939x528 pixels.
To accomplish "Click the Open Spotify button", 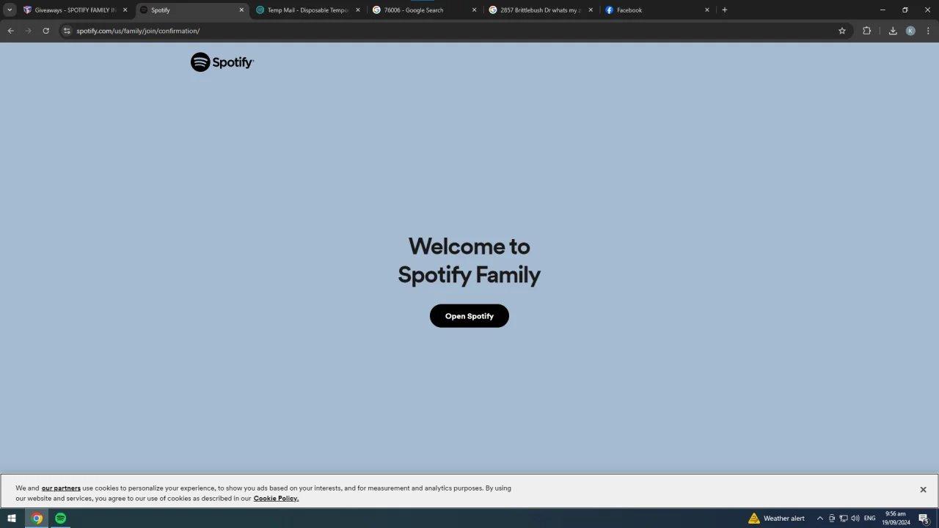I will (469, 316).
